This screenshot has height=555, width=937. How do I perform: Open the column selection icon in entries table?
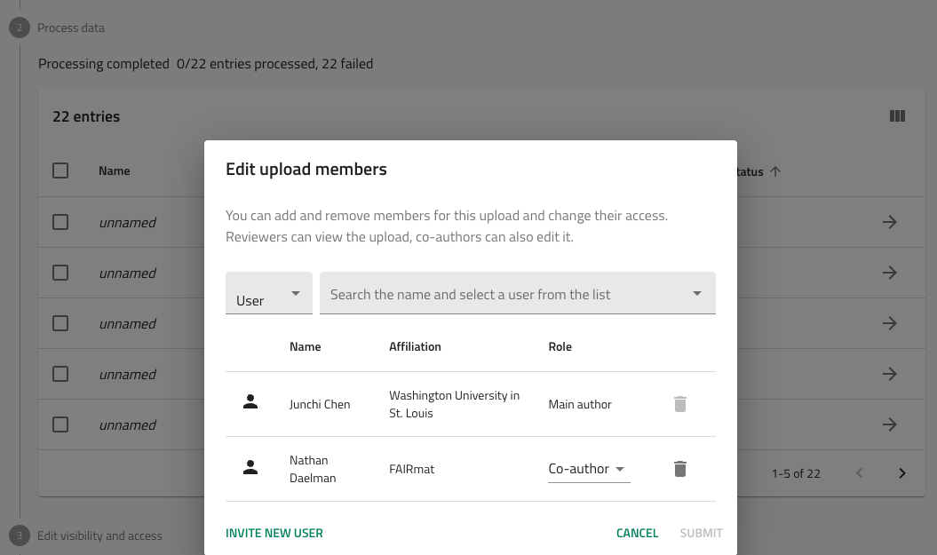click(x=897, y=116)
